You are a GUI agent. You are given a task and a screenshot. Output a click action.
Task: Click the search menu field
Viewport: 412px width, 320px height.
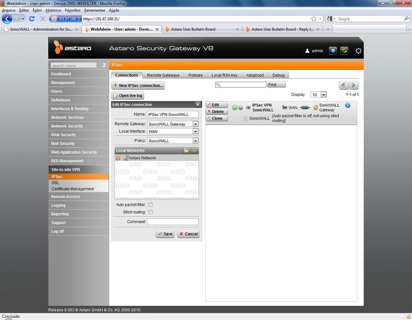pyautogui.click(x=74, y=65)
